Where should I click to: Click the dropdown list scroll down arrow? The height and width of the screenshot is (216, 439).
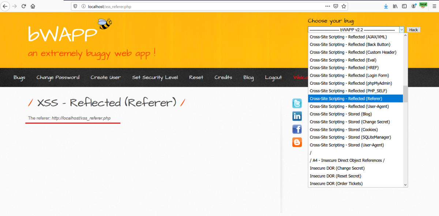pyautogui.click(x=405, y=185)
